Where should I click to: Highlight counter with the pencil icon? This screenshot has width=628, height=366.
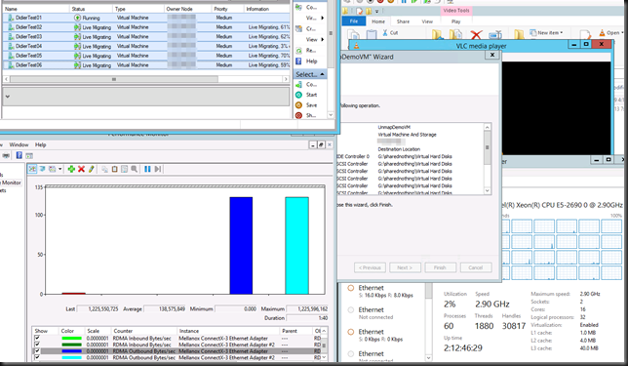coord(92,169)
